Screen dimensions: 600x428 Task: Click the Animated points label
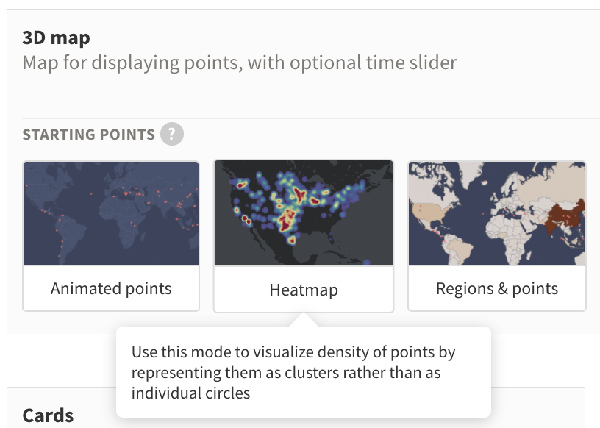[110, 289]
